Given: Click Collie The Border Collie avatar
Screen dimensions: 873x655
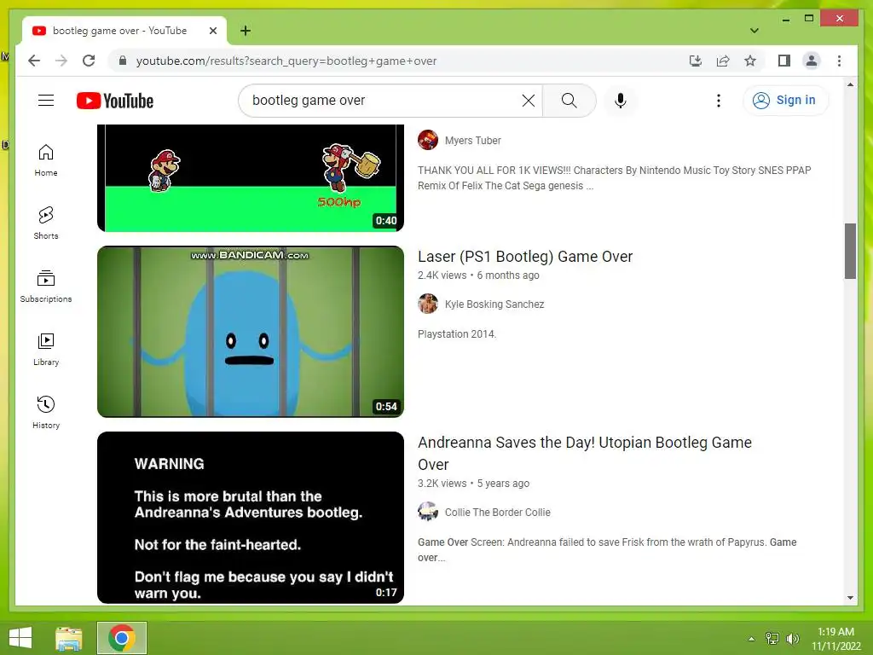Looking at the screenshot, I should pos(428,512).
